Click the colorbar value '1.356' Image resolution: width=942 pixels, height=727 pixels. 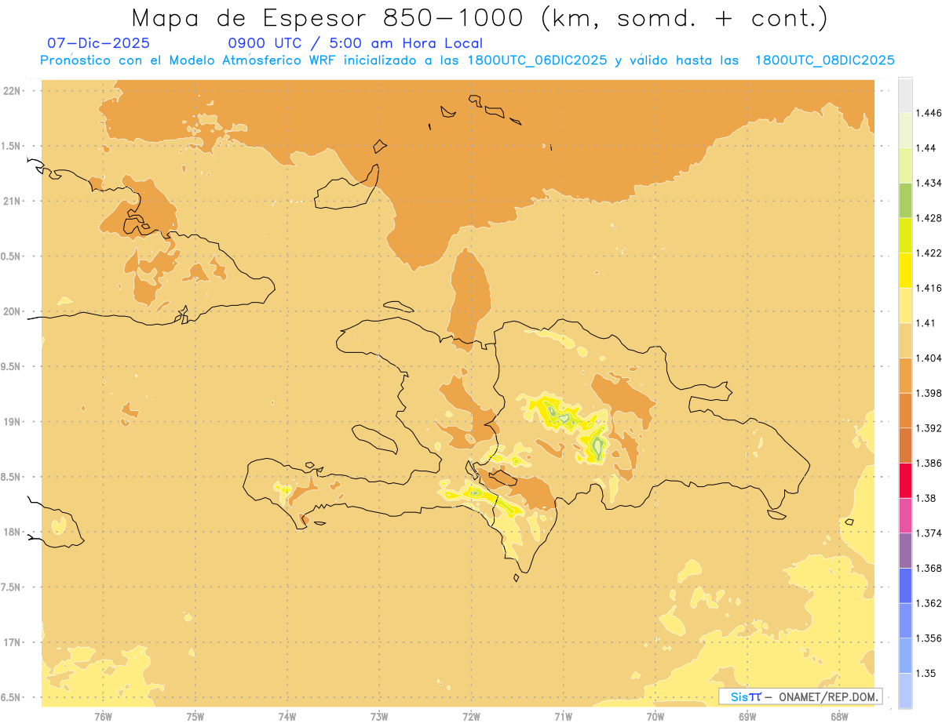point(929,638)
